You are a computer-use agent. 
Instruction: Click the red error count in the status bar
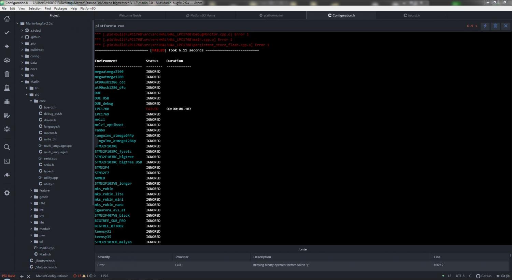77,276
